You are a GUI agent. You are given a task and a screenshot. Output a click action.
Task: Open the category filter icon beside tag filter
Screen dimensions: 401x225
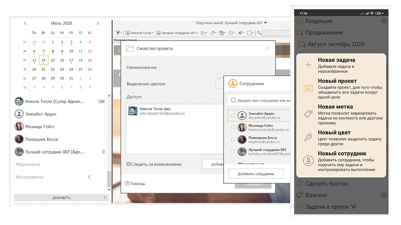click(222, 33)
